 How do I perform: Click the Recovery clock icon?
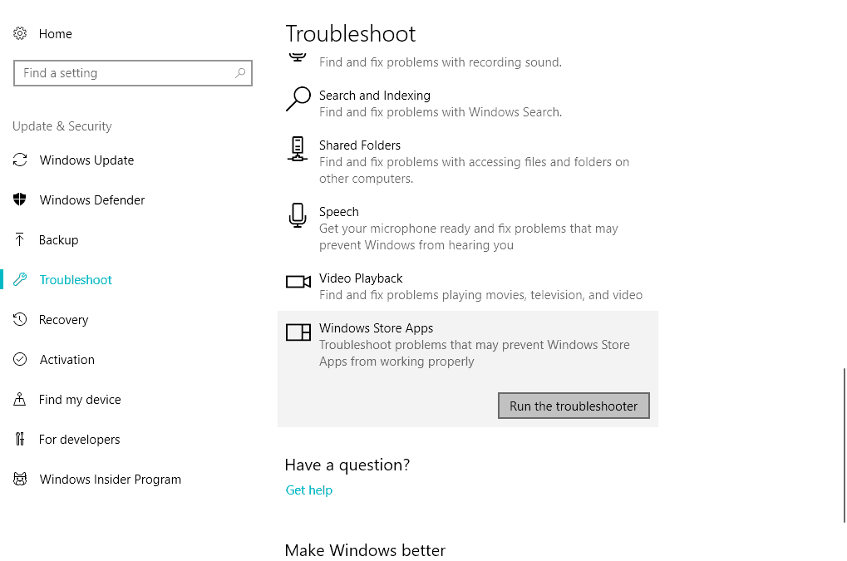20,319
